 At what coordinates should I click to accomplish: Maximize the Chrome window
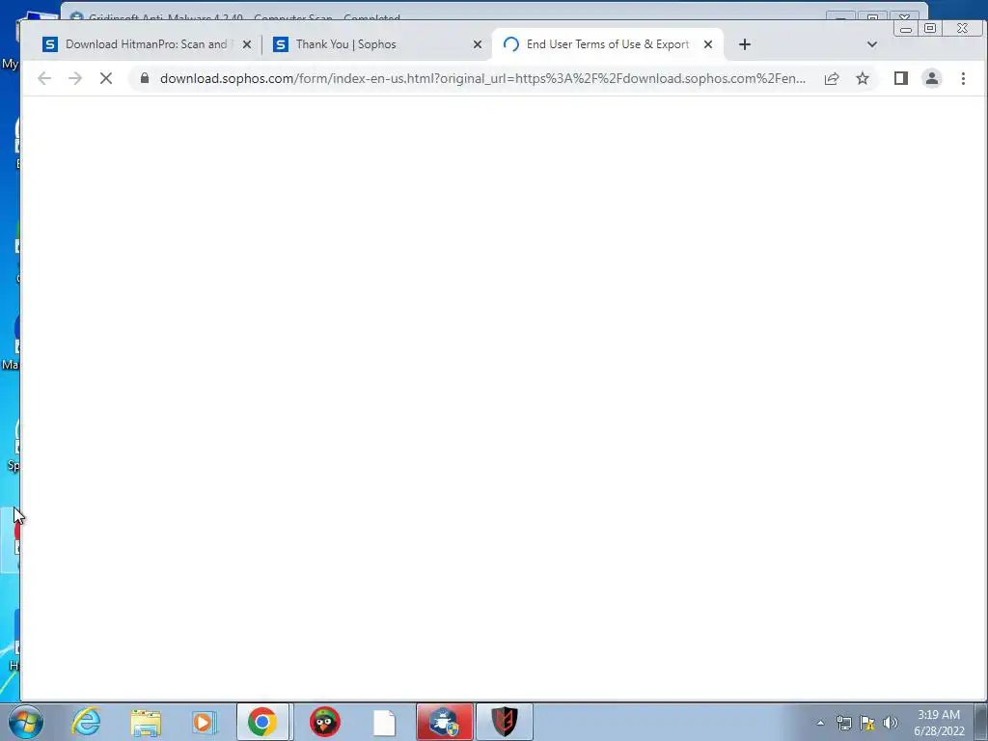click(x=930, y=28)
